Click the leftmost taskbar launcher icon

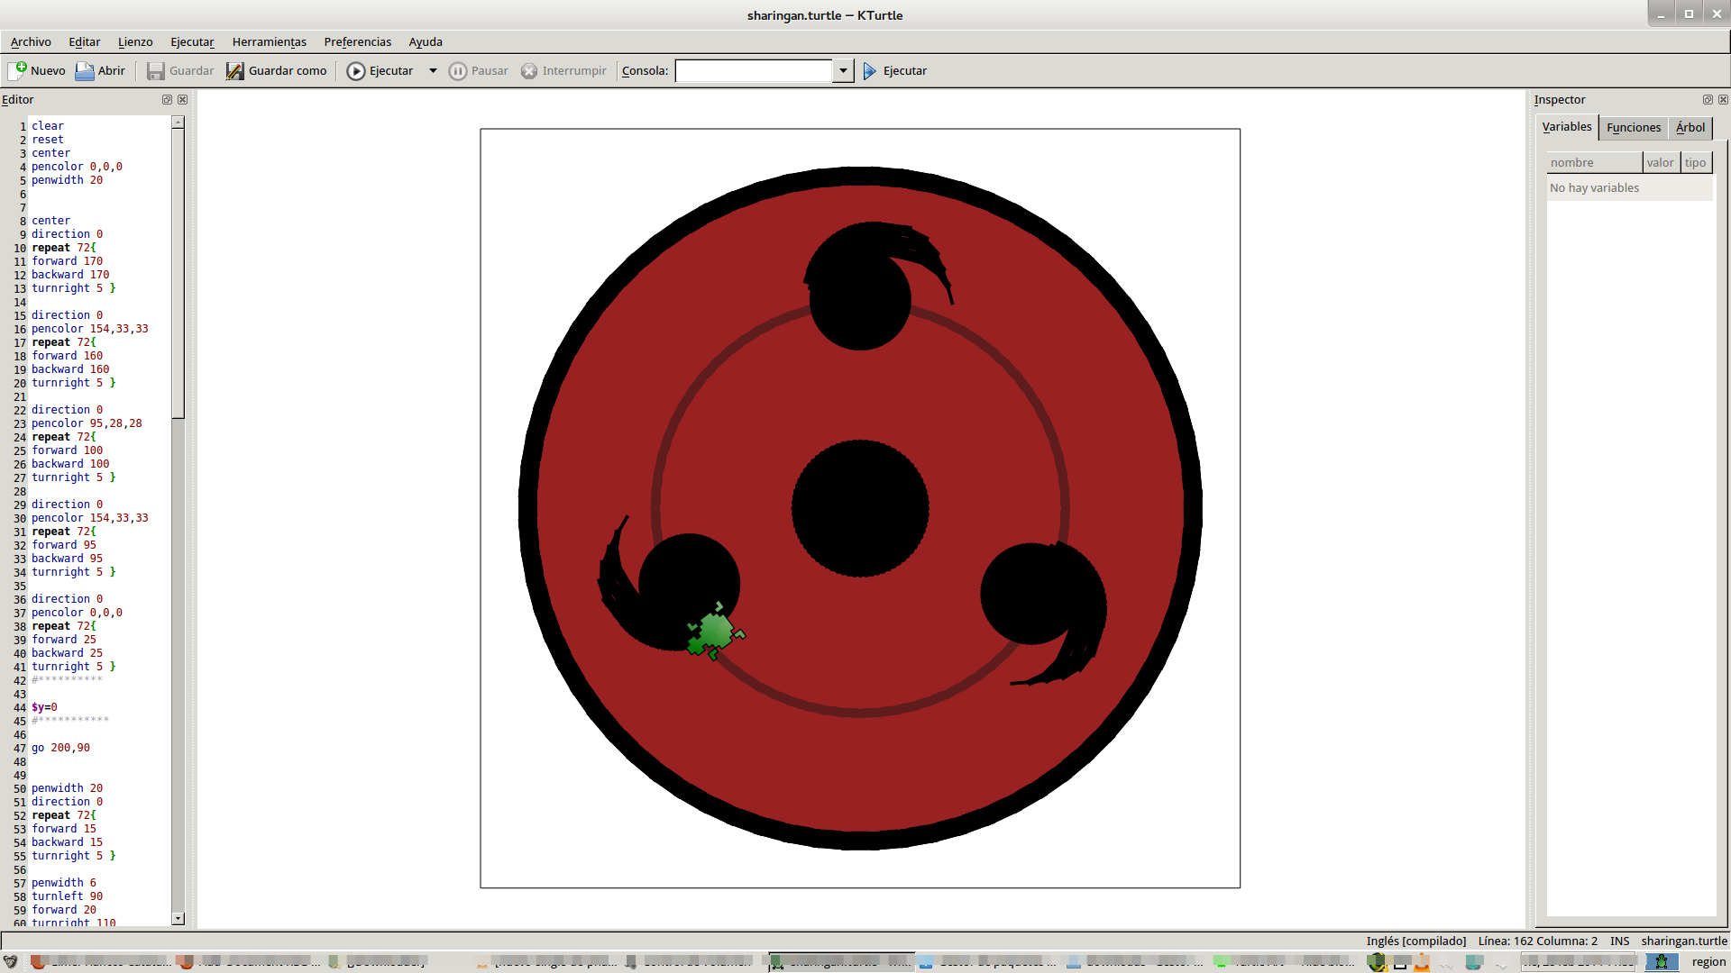pyautogui.click(x=10, y=962)
